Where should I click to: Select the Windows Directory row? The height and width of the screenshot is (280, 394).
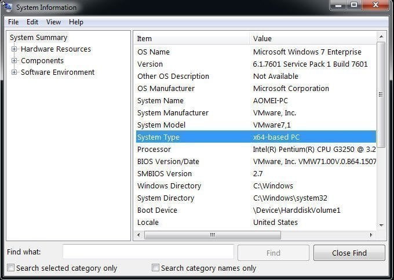256,186
